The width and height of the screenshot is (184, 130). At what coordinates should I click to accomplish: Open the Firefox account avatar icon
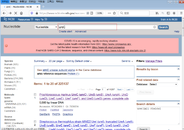[174, 13]
